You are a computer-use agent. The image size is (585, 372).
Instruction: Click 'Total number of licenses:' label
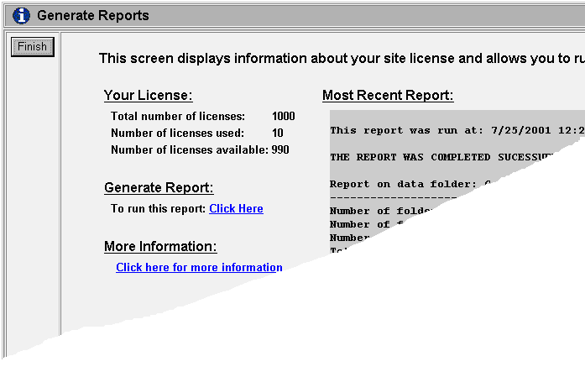178,116
